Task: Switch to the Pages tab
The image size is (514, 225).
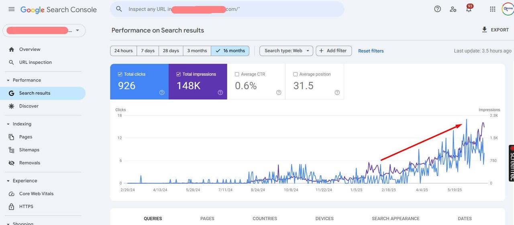Action: click(x=207, y=219)
